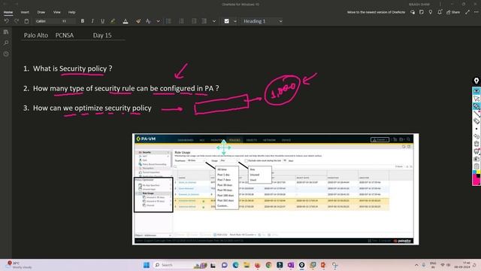Open Chrome from the taskbar
This screenshot has width=481, height=271.
pos(268,265)
